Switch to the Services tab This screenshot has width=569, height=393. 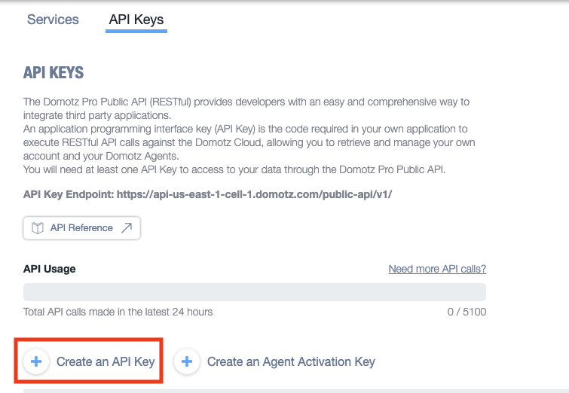click(x=53, y=20)
